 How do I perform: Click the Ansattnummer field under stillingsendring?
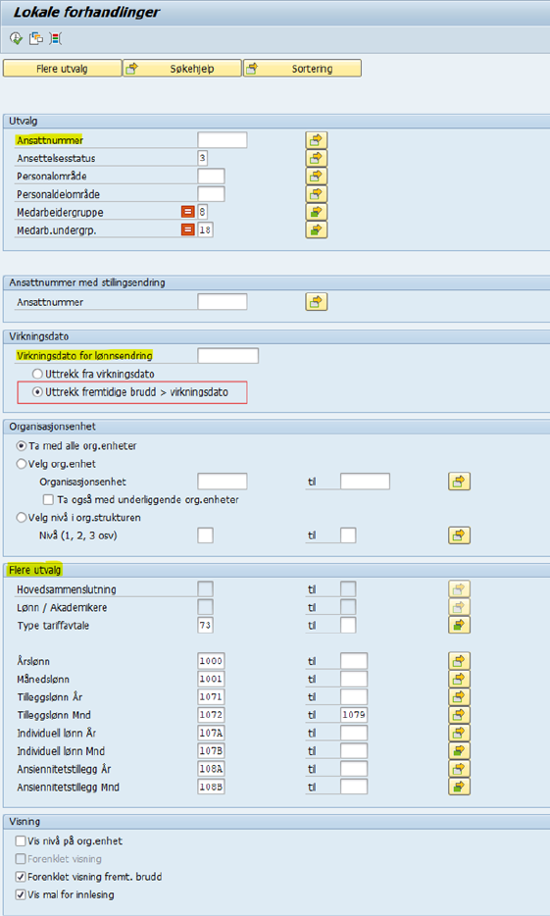[223, 302]
